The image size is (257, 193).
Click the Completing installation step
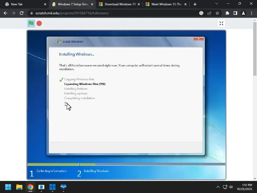pos(80,98)
